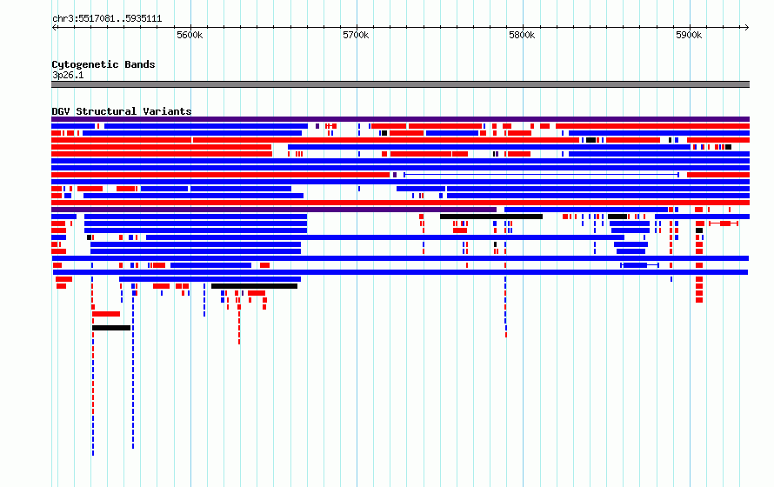The height and width of the screenshot is (487, 774).
Task: Select the full-width purple variant bar under DGV title
Action: click(x=400, y=119)
